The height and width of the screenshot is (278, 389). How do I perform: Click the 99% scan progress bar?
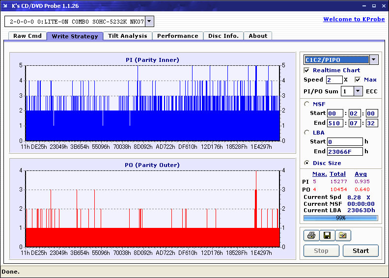(340, 218)
